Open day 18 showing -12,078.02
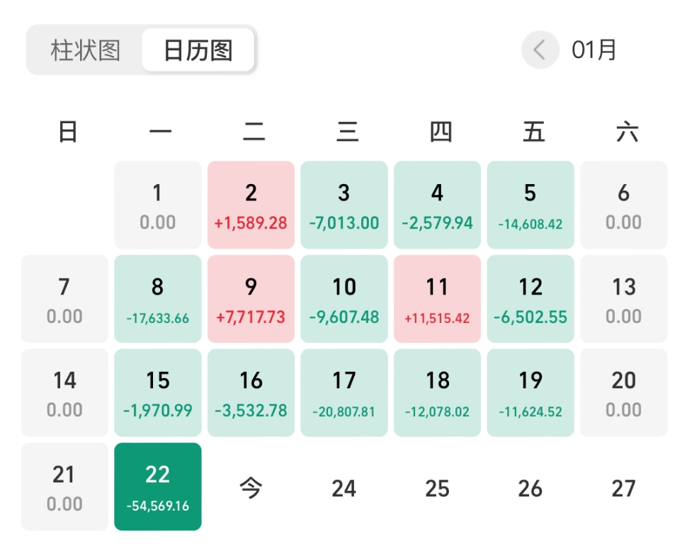 (437, 392)
